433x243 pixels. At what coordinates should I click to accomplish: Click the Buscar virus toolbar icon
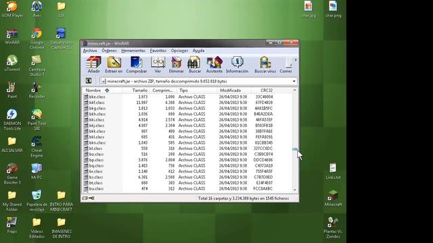click(x=265, y=65)
